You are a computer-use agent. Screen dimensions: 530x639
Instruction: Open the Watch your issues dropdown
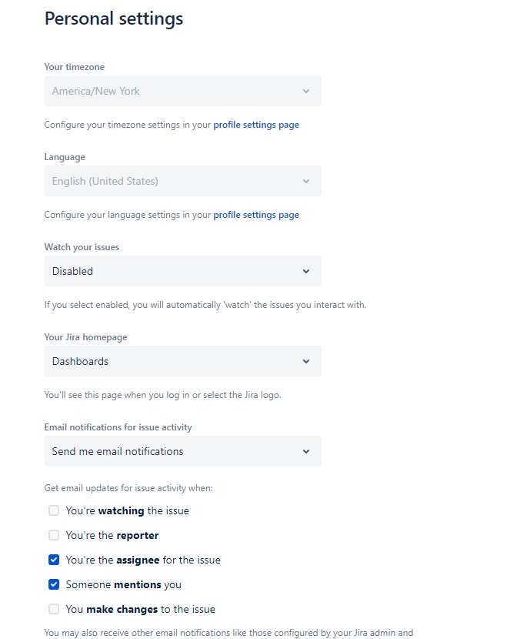point(182,271)
